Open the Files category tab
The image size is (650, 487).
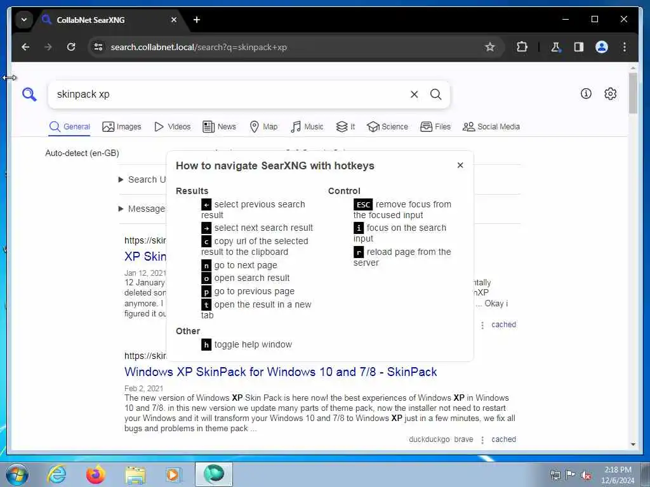tap(435, 127)
